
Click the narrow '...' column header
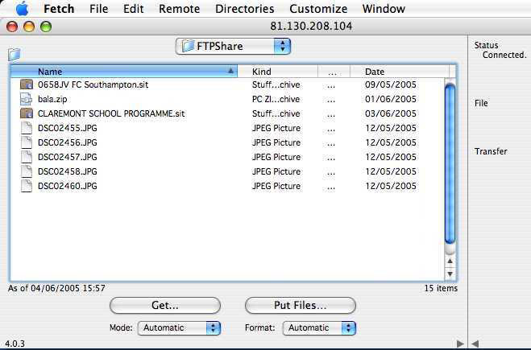pos(334,72)
